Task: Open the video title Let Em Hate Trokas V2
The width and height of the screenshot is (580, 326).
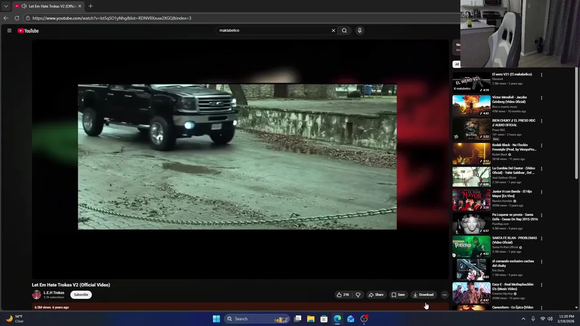Action: (x=71, y=285)
